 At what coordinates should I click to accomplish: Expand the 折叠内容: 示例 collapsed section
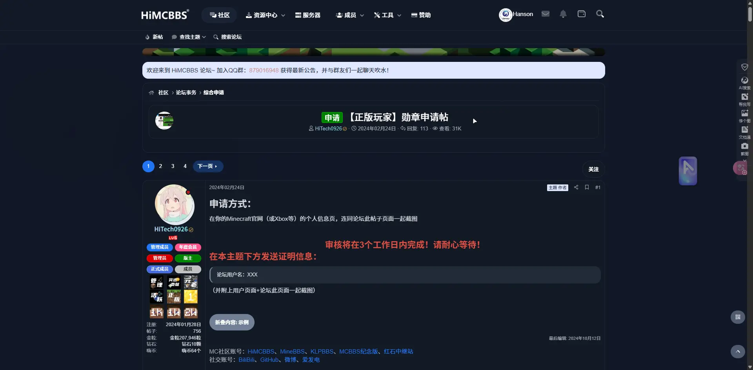tap(231, 322)
